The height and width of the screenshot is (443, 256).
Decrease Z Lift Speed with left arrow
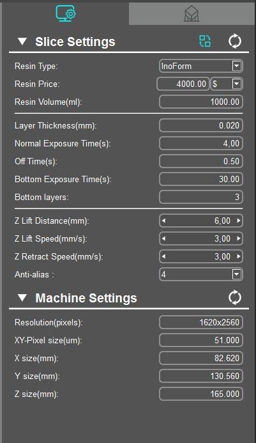click(163, 238)
